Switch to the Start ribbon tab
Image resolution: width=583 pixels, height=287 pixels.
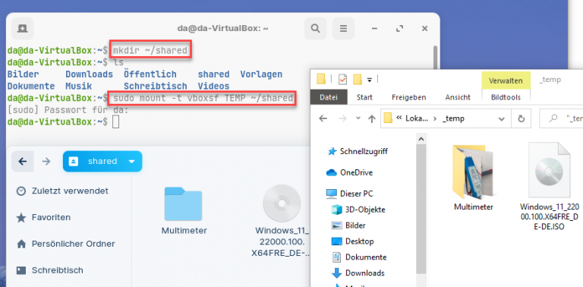pos(364,97)
